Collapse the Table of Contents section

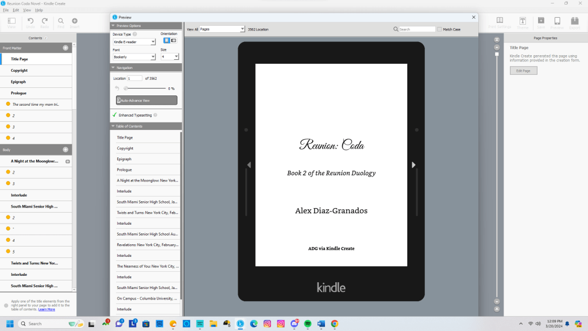pyautogui.click(x=113, y=126)
